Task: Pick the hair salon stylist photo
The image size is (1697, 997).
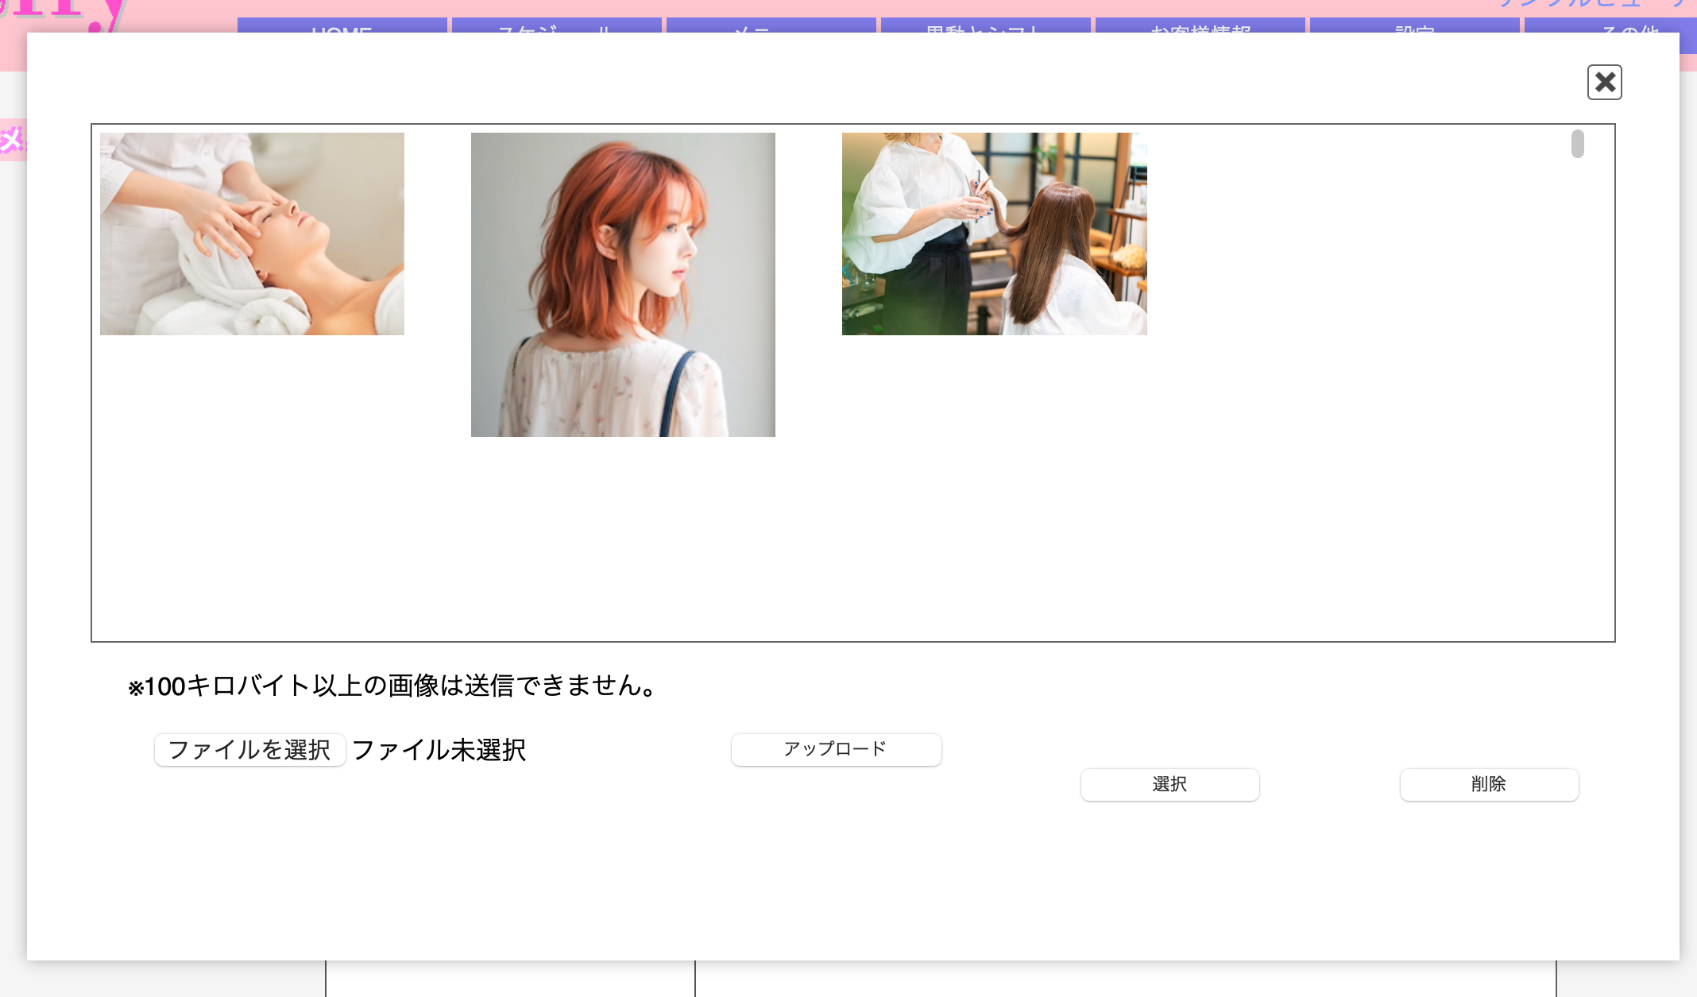Action: (x=994, y=233)
